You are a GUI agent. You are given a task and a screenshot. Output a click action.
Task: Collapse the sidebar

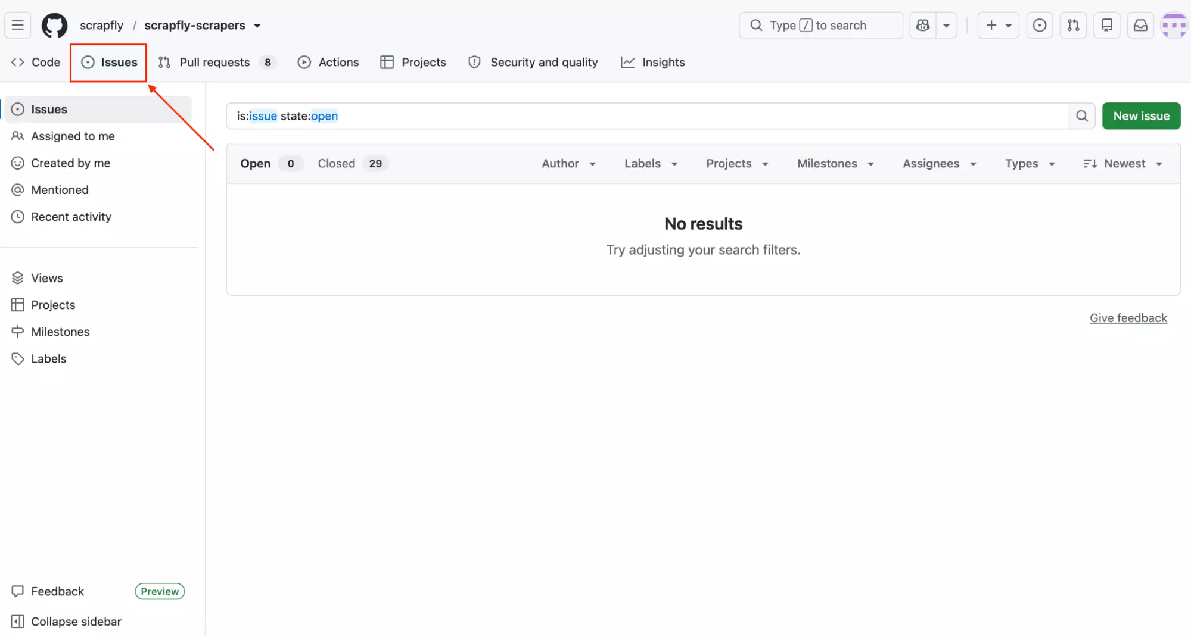coord(67,622)
